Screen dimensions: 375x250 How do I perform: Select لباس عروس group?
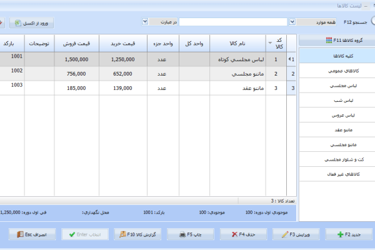click(337, 115)
